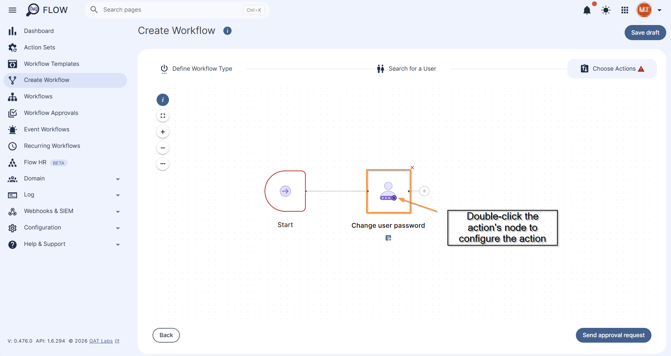Click the Configuration gear icon

point(12,228)
